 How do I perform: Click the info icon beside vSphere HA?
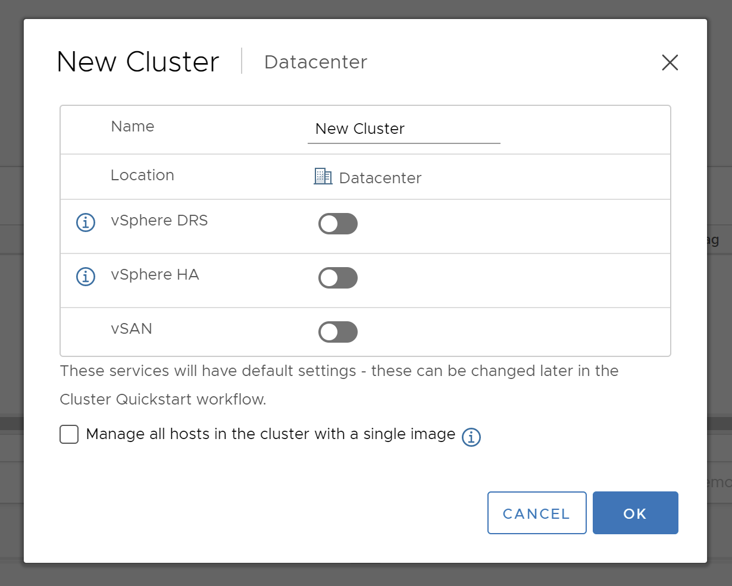point(86,277)
